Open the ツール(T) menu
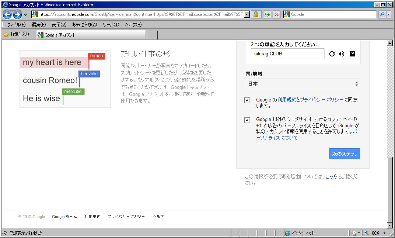 tap(111, 24)
